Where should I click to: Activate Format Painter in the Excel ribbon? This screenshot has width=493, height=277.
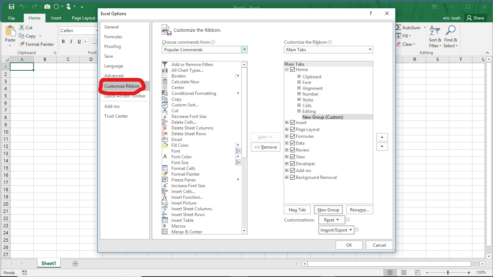pos(36,44)
